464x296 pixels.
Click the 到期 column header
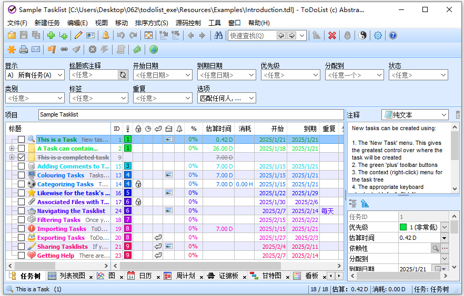(x=310, y=129)
